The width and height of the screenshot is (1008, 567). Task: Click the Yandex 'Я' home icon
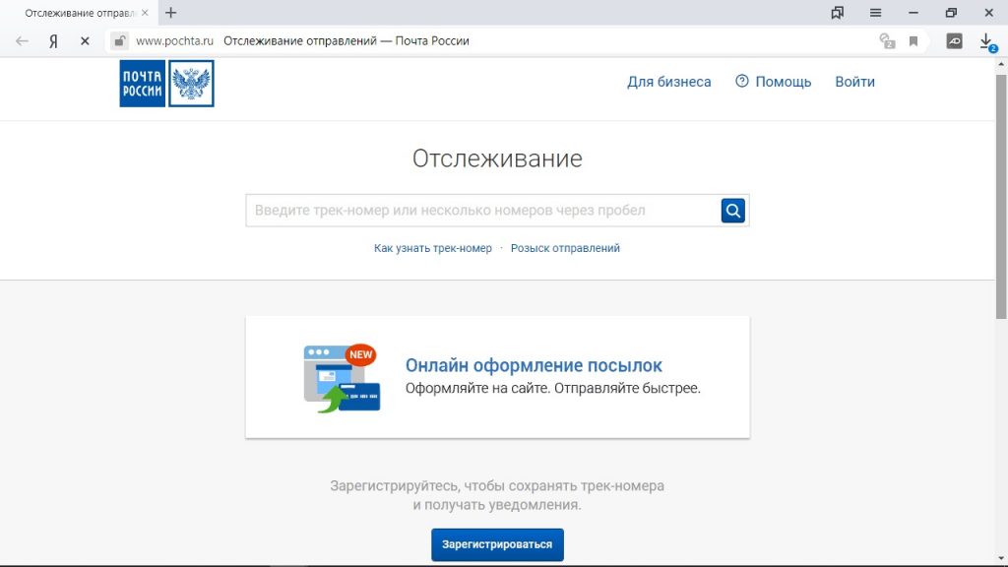[53, 41]
